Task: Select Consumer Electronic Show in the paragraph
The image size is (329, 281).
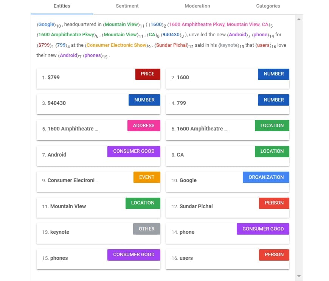Action: (116, 45)
